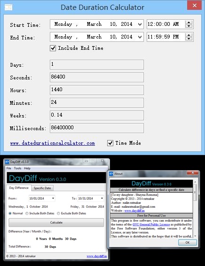Open www.datedurationcalculator.com link
This screenshot has height=266, width=205.
[53, 143]
